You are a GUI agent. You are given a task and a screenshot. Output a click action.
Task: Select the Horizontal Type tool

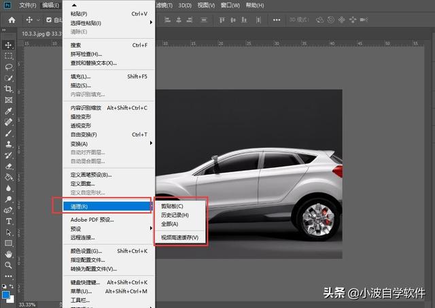(9, 221)
